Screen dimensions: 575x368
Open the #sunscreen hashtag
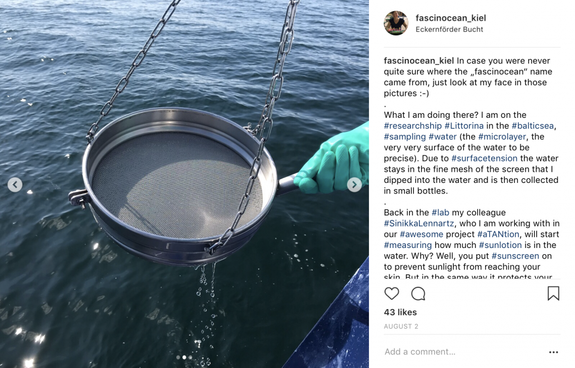pos(515,256)
